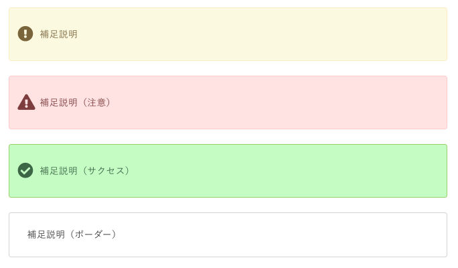Click the white gap between yellow and pink boxes
Viewport: 458px width, 268px height.
pos(228,68)
